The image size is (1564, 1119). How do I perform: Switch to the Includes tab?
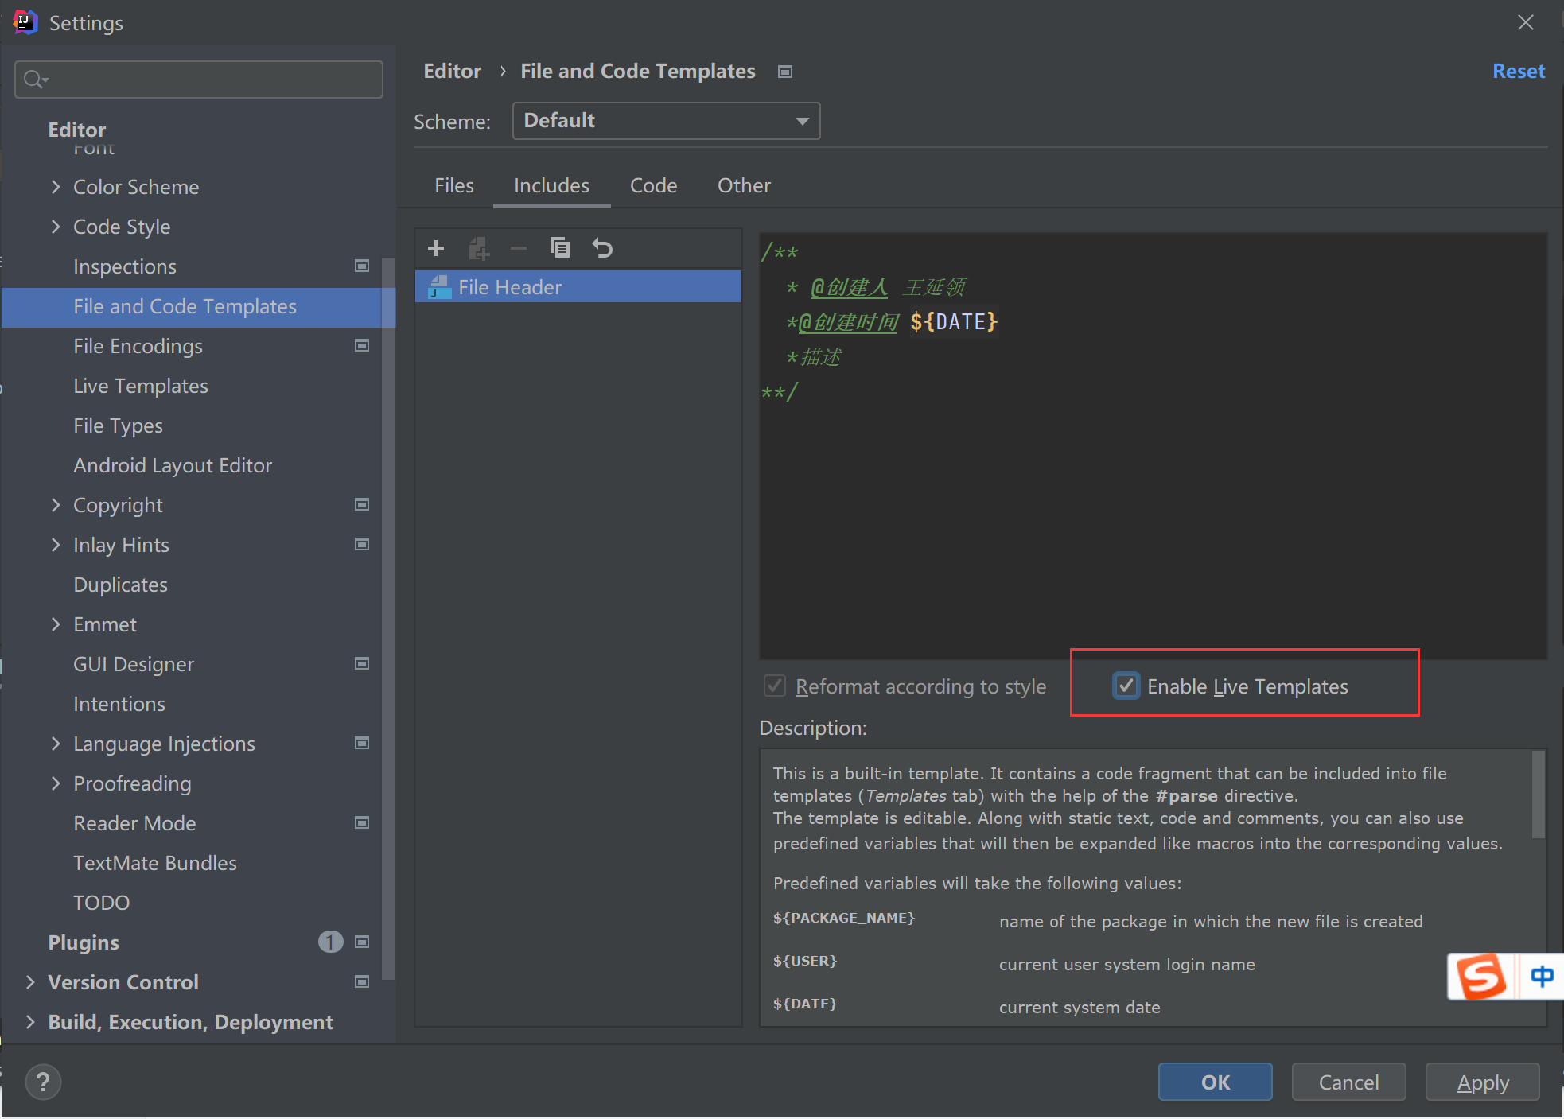pyautogui.click(x=551, y=186)
